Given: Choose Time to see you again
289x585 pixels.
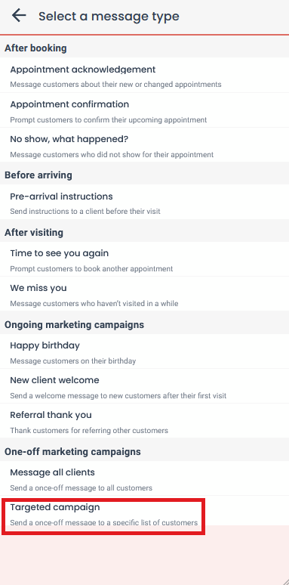Looking at the screenshot, I should click(x=145, y=259).
